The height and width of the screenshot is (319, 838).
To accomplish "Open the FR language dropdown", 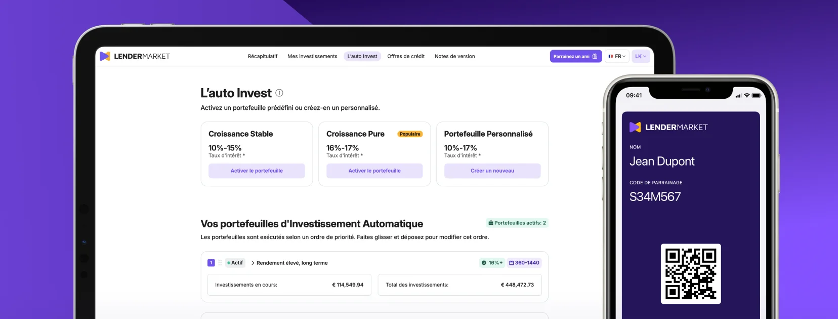I will (617, 56).
